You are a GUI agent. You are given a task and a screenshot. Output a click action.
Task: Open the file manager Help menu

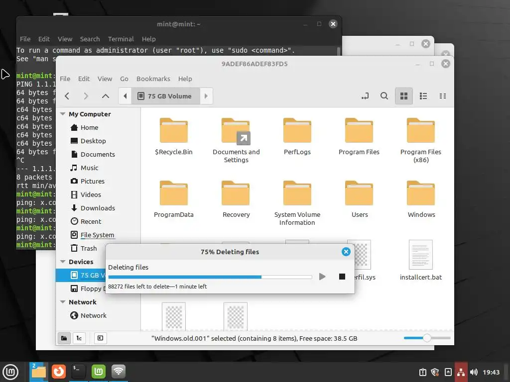pyautogui.click(x=185, y=79)
